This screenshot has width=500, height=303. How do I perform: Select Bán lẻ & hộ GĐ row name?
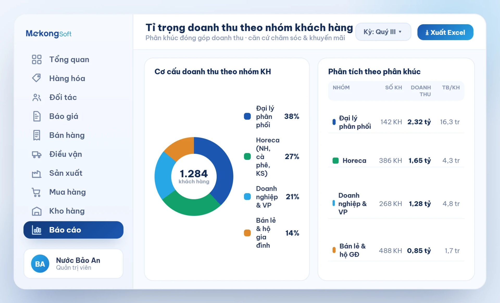352,250
